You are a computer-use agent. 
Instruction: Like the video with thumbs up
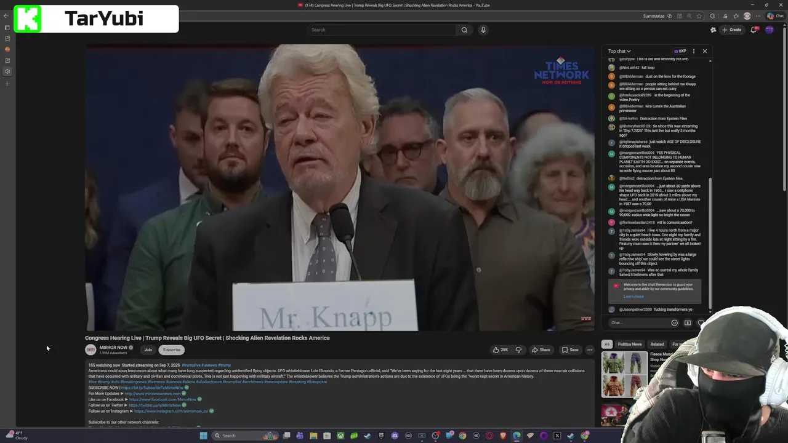coord(500,349)
